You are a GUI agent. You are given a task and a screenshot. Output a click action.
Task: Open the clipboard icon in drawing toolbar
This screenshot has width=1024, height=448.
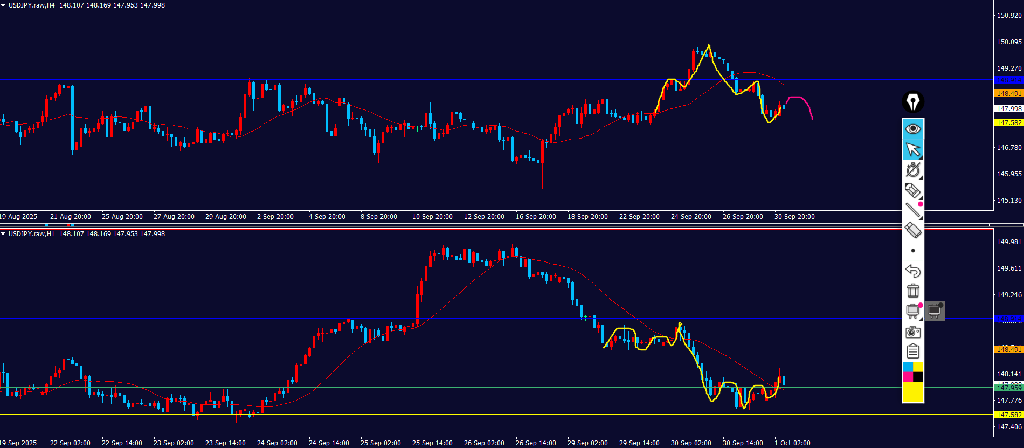pos(913,352)
